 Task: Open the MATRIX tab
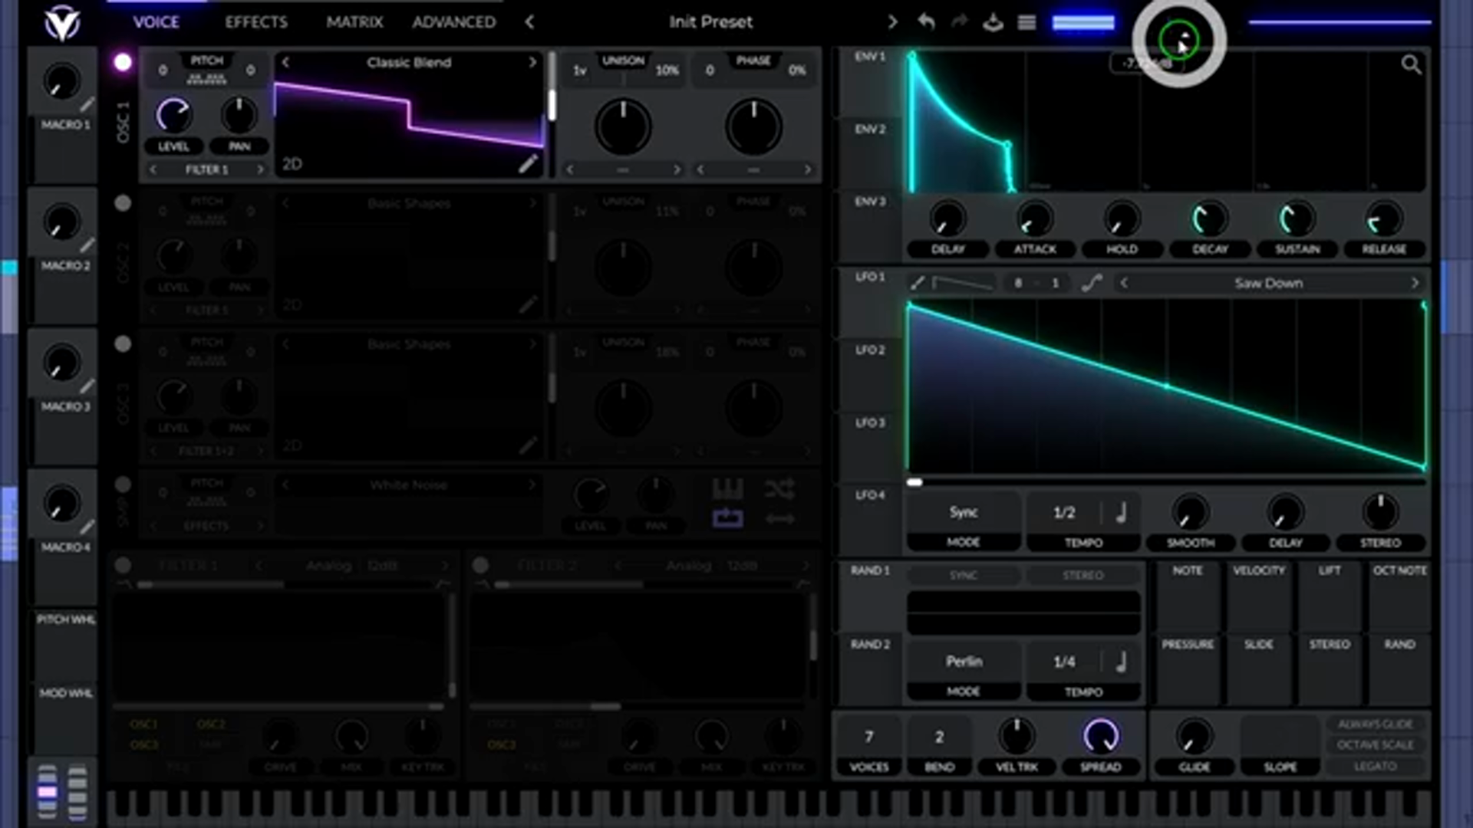point(354,22)
